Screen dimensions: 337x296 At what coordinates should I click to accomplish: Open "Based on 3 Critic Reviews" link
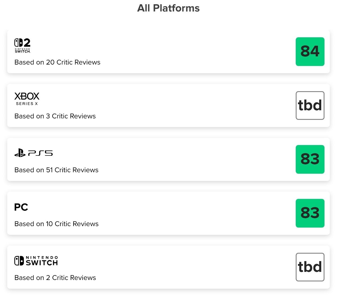(x=55, y=116)
